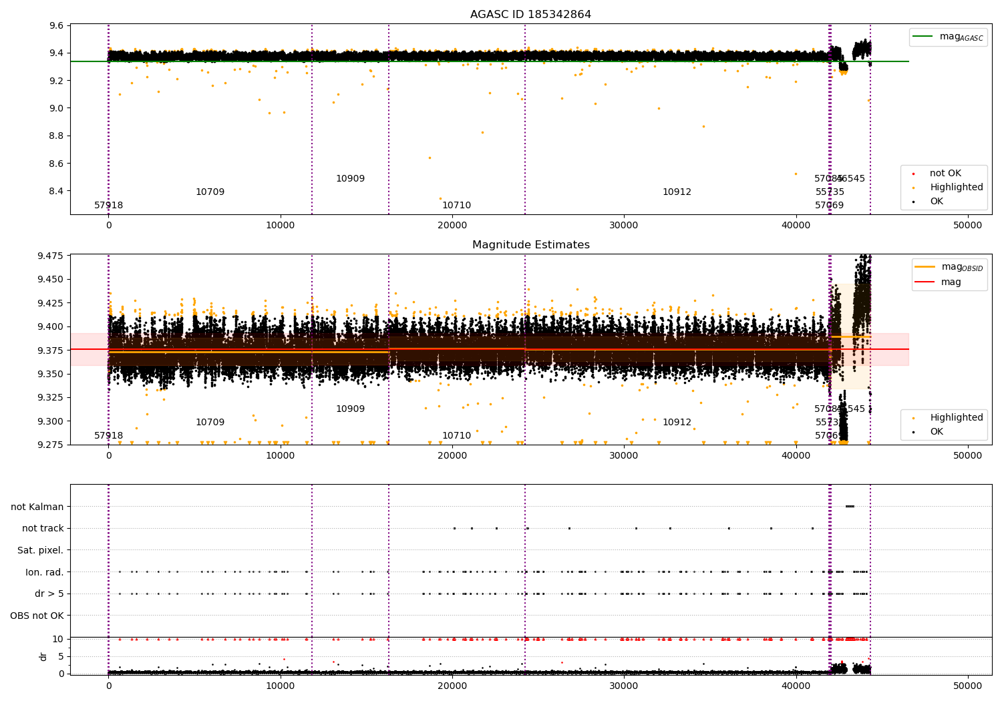
Task: Click obsid label 57069 in the AGASC plot
Action: coord(829,206)
